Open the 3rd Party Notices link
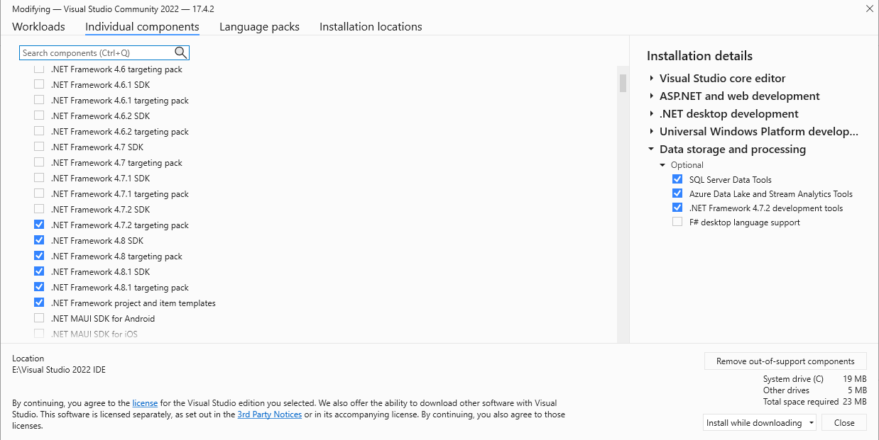The width and height of the screenshot is (879, 440). [270, 414]
